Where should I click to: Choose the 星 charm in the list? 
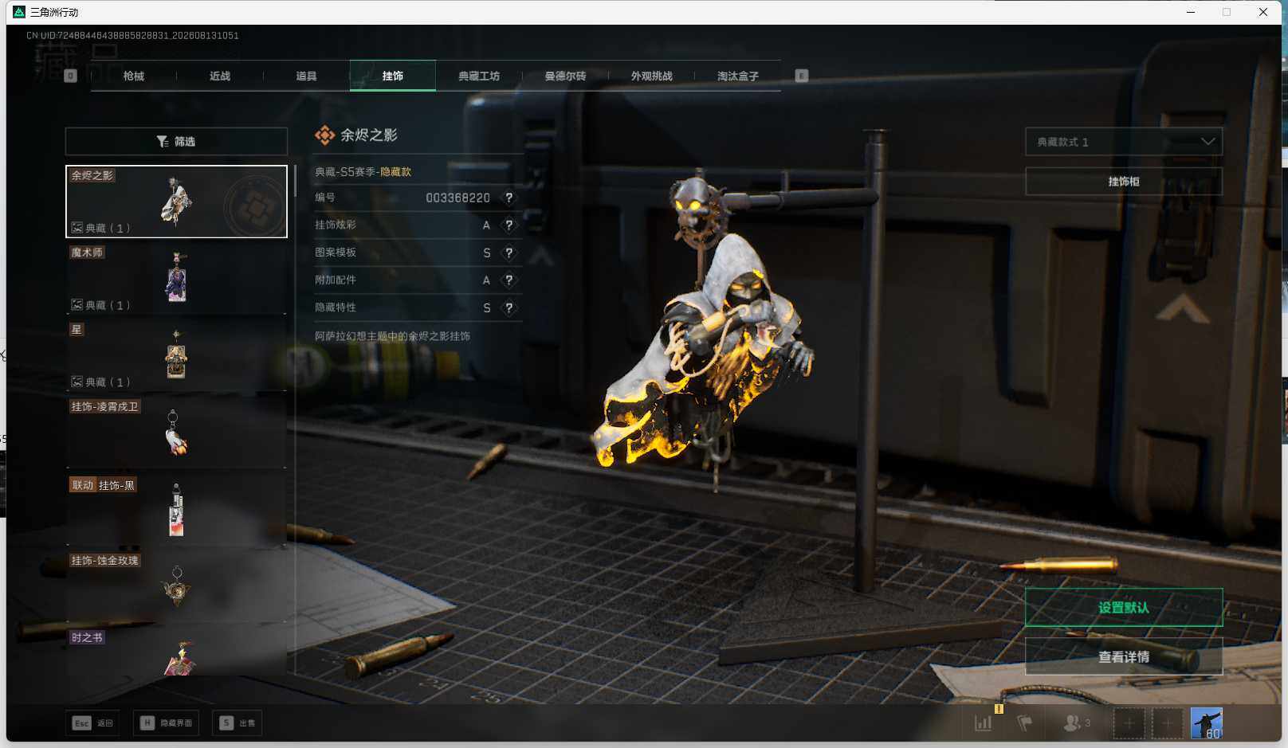(176, 355)
